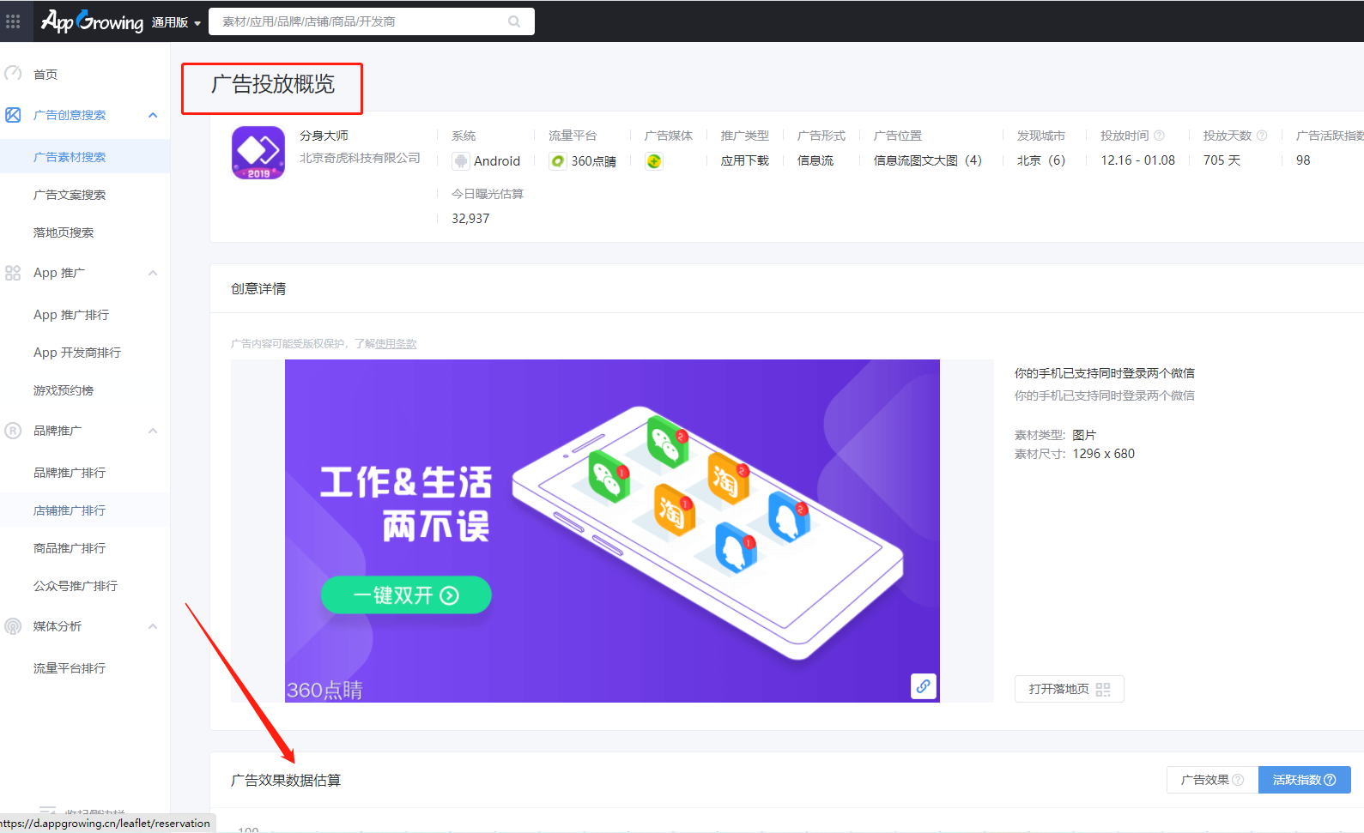Switch chart to 广告效果
1364x833 pixels.
click(x=1212, y=780)
